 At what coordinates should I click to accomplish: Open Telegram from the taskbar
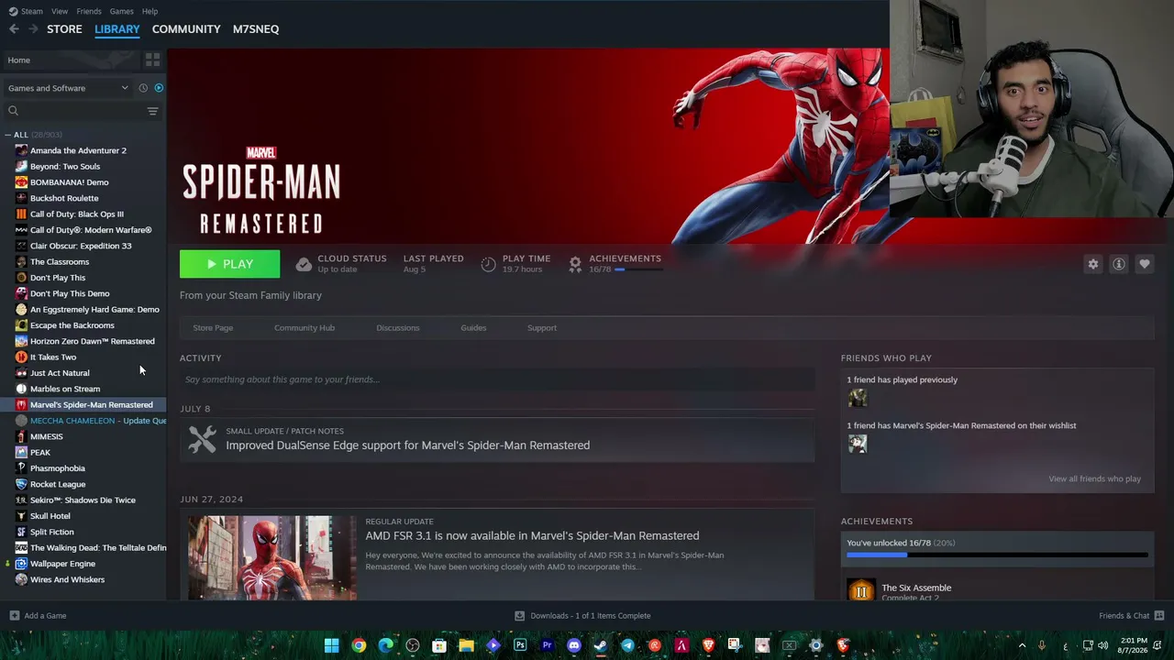coord(627,645)
